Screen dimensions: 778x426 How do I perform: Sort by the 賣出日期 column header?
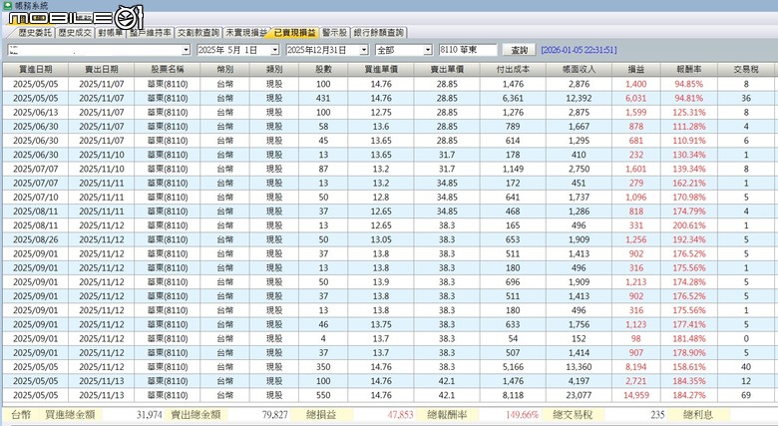click(x=101, y=70)
